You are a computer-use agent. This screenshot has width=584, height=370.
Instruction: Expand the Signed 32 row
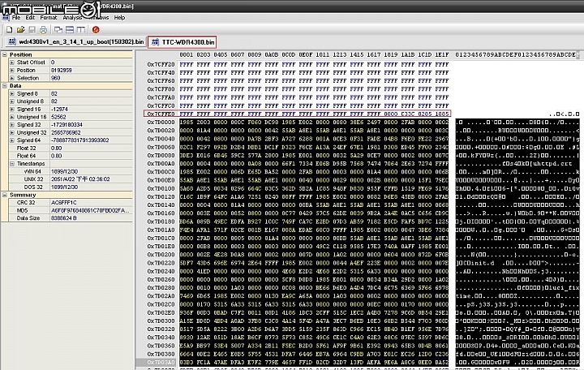[x=12, y=125]
